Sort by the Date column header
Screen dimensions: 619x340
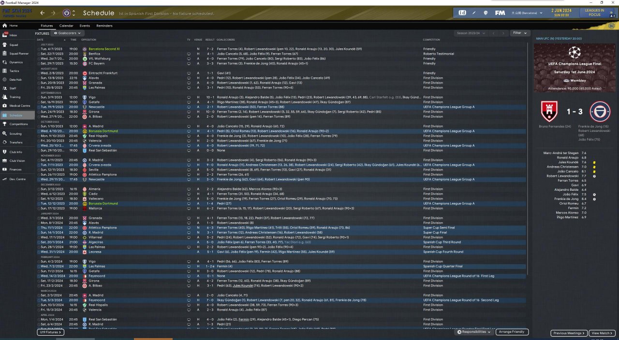40,39
